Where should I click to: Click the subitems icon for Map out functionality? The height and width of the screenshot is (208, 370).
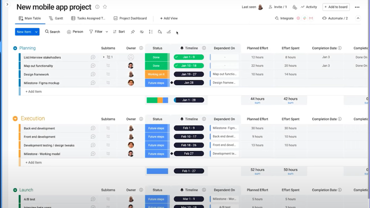coord(108,66)
